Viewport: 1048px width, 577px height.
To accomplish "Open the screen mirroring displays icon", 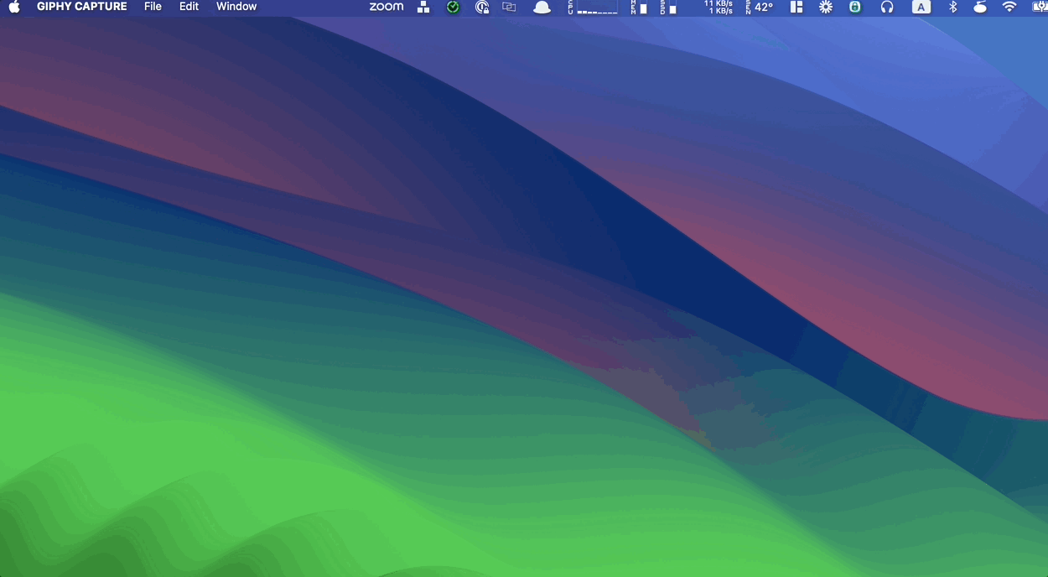I will coord(509,8).
